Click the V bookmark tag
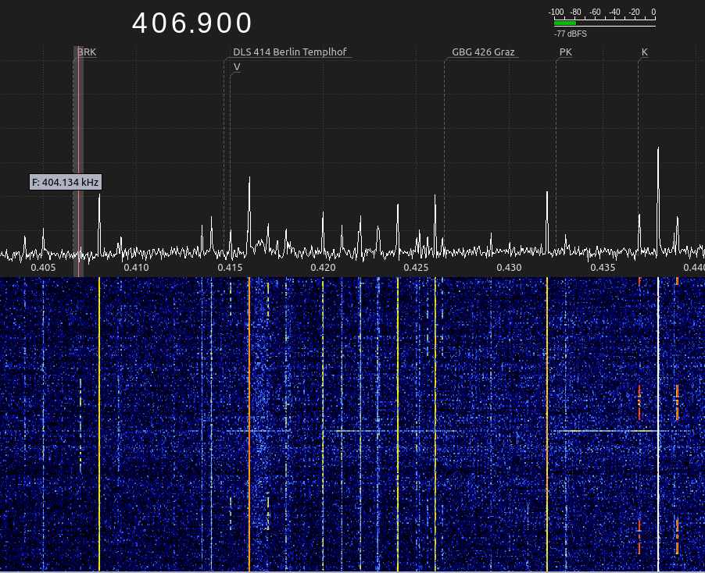 tap(237, 67)
